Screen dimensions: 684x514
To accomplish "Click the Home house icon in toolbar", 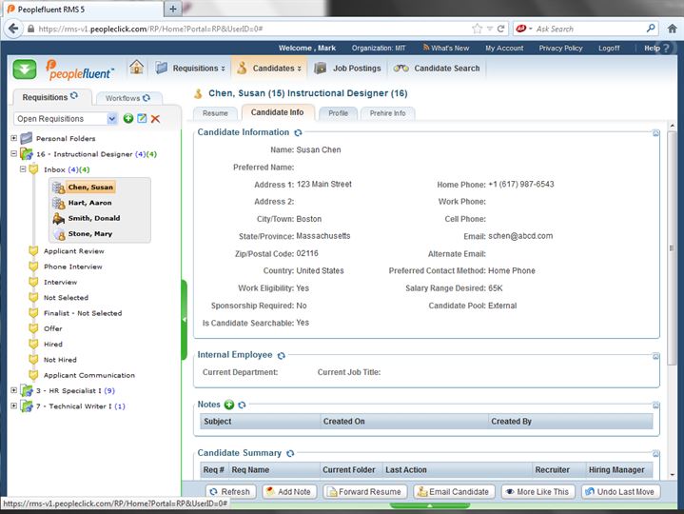I will (137, 68).
